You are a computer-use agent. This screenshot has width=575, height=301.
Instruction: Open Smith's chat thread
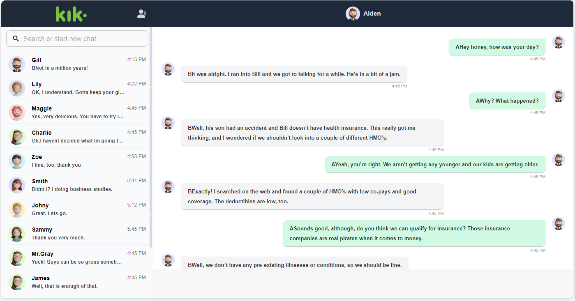click(77, 185)
